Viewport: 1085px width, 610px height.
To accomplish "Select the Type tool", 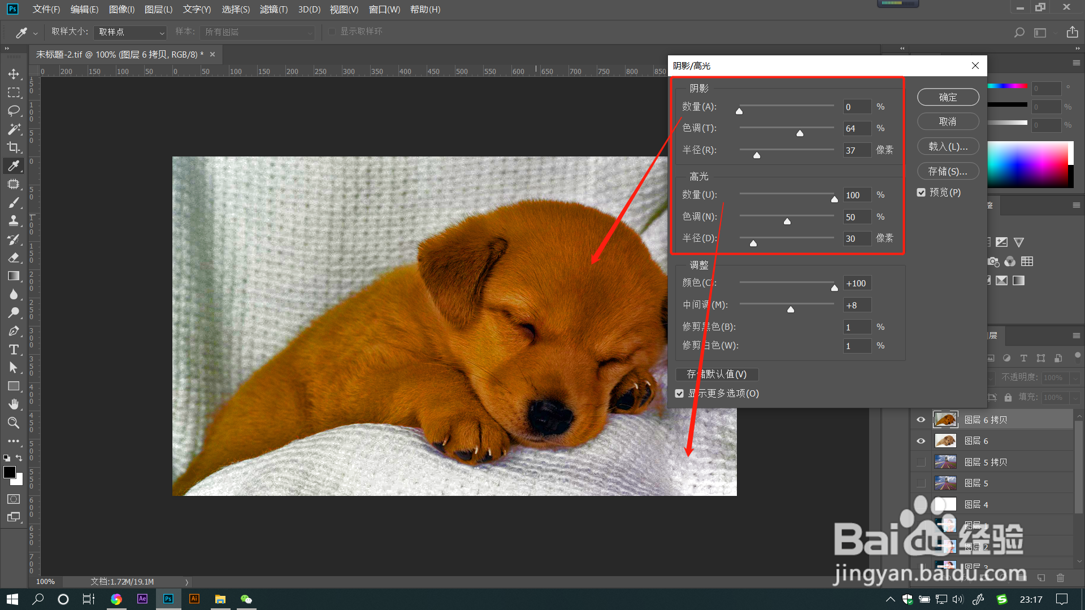I will point(14,350).
